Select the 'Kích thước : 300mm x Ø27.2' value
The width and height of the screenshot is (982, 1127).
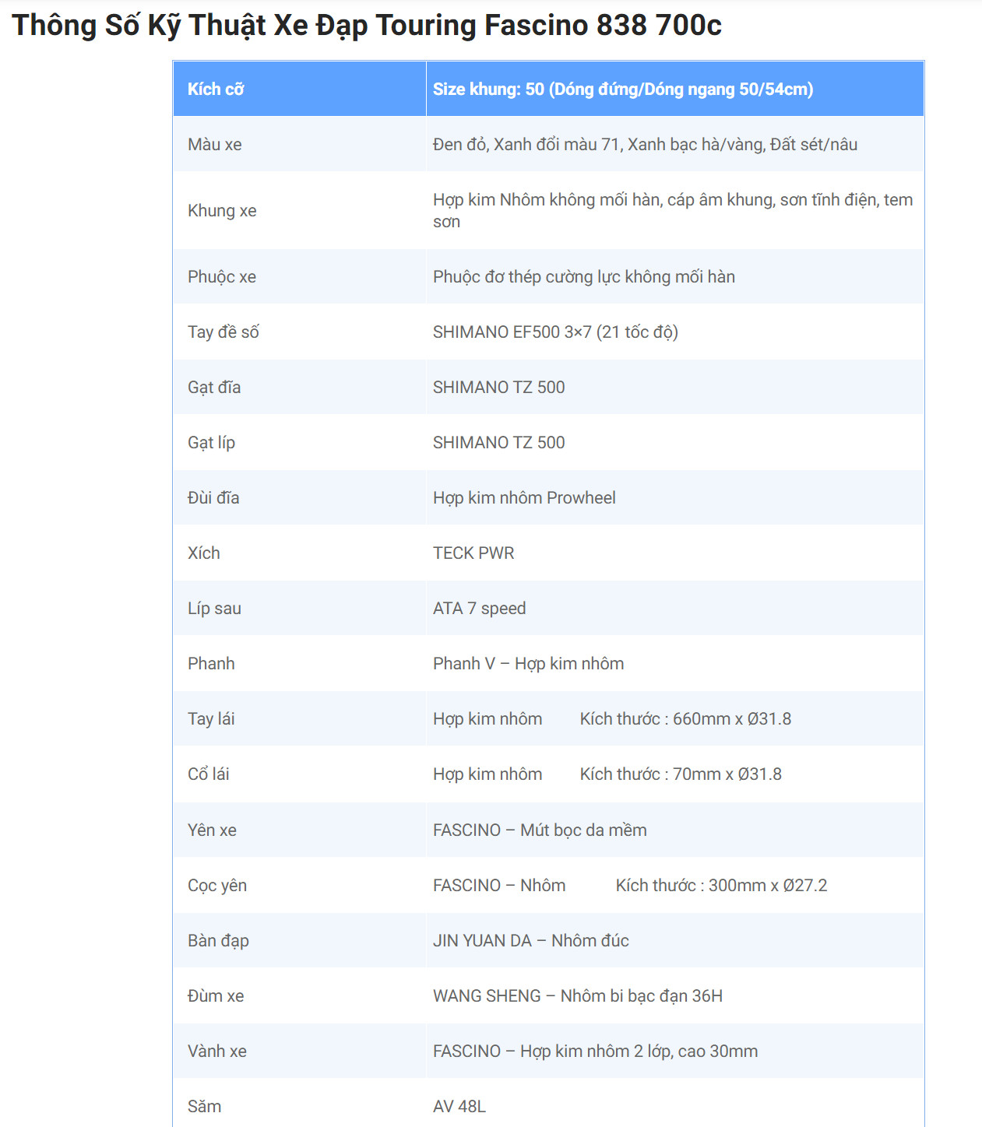click(x=721, y=885)
